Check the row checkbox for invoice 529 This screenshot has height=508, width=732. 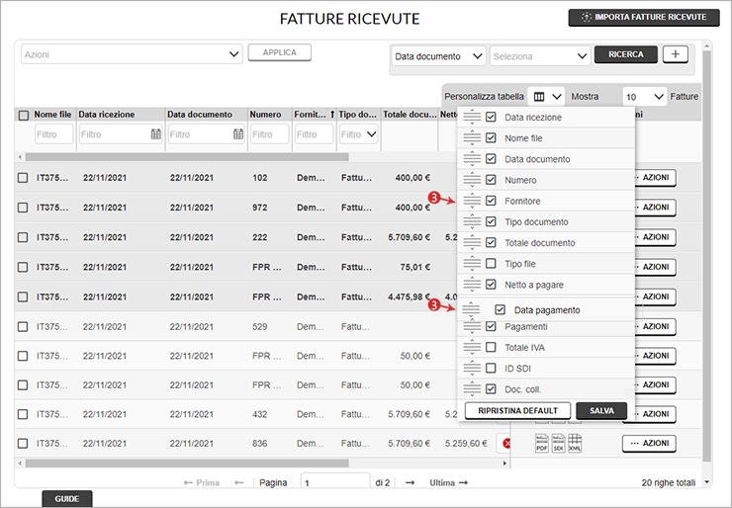(x=23, y=326)
